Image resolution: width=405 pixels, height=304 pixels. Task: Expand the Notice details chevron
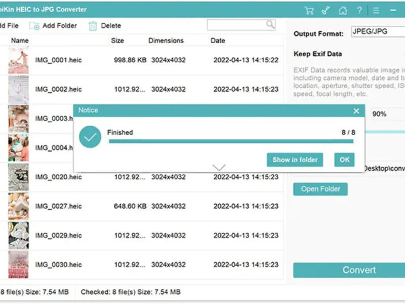219,167
